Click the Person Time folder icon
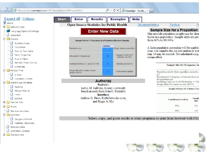207x155 pixels. pos(8,70)
